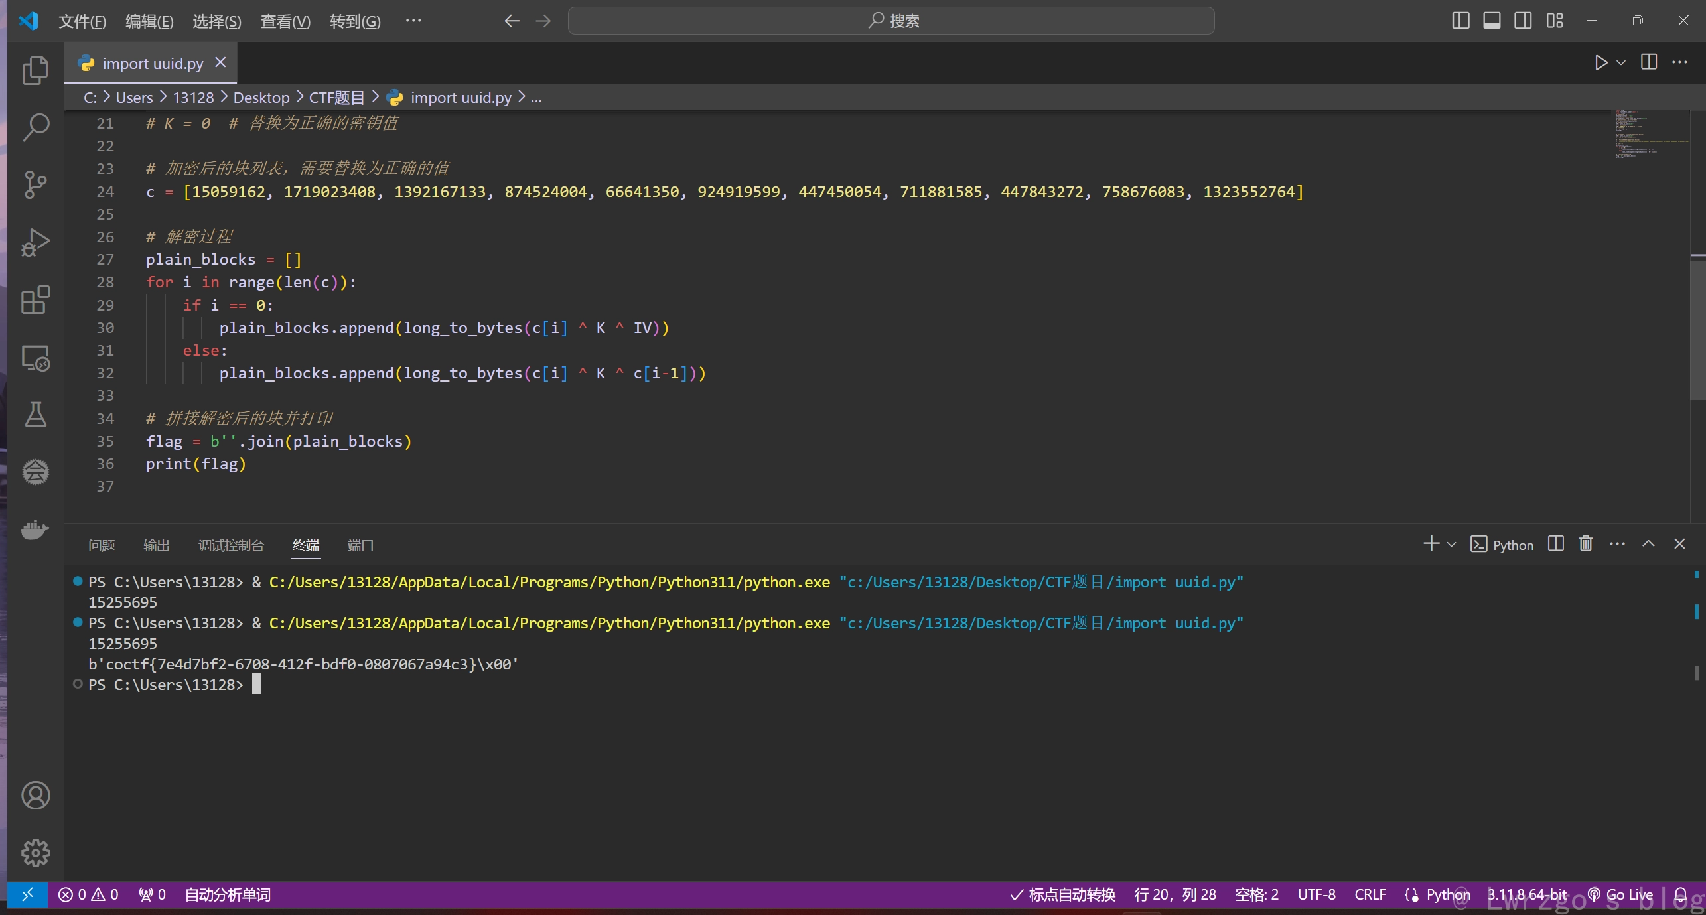Expand the terminal panel dropdown arrow
1706x915 pixels.
click(x=1450, y=545)
